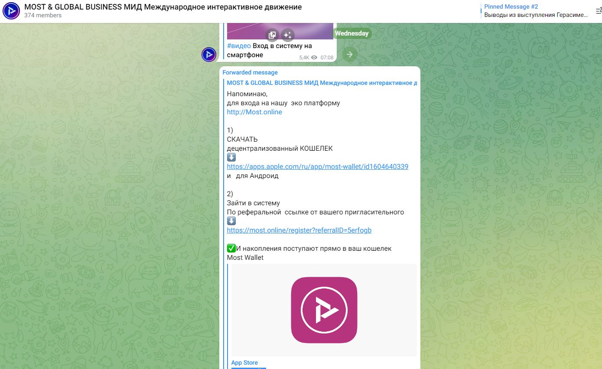Screen dimensions: 602x369
Task: Click text 'Напоминаю,'
Action: point(247,94)
